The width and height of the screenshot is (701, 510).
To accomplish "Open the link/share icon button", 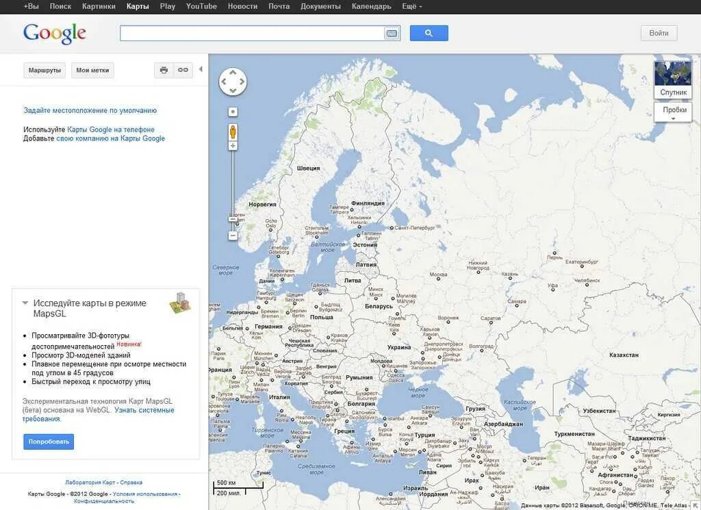I will coord(183,71).
